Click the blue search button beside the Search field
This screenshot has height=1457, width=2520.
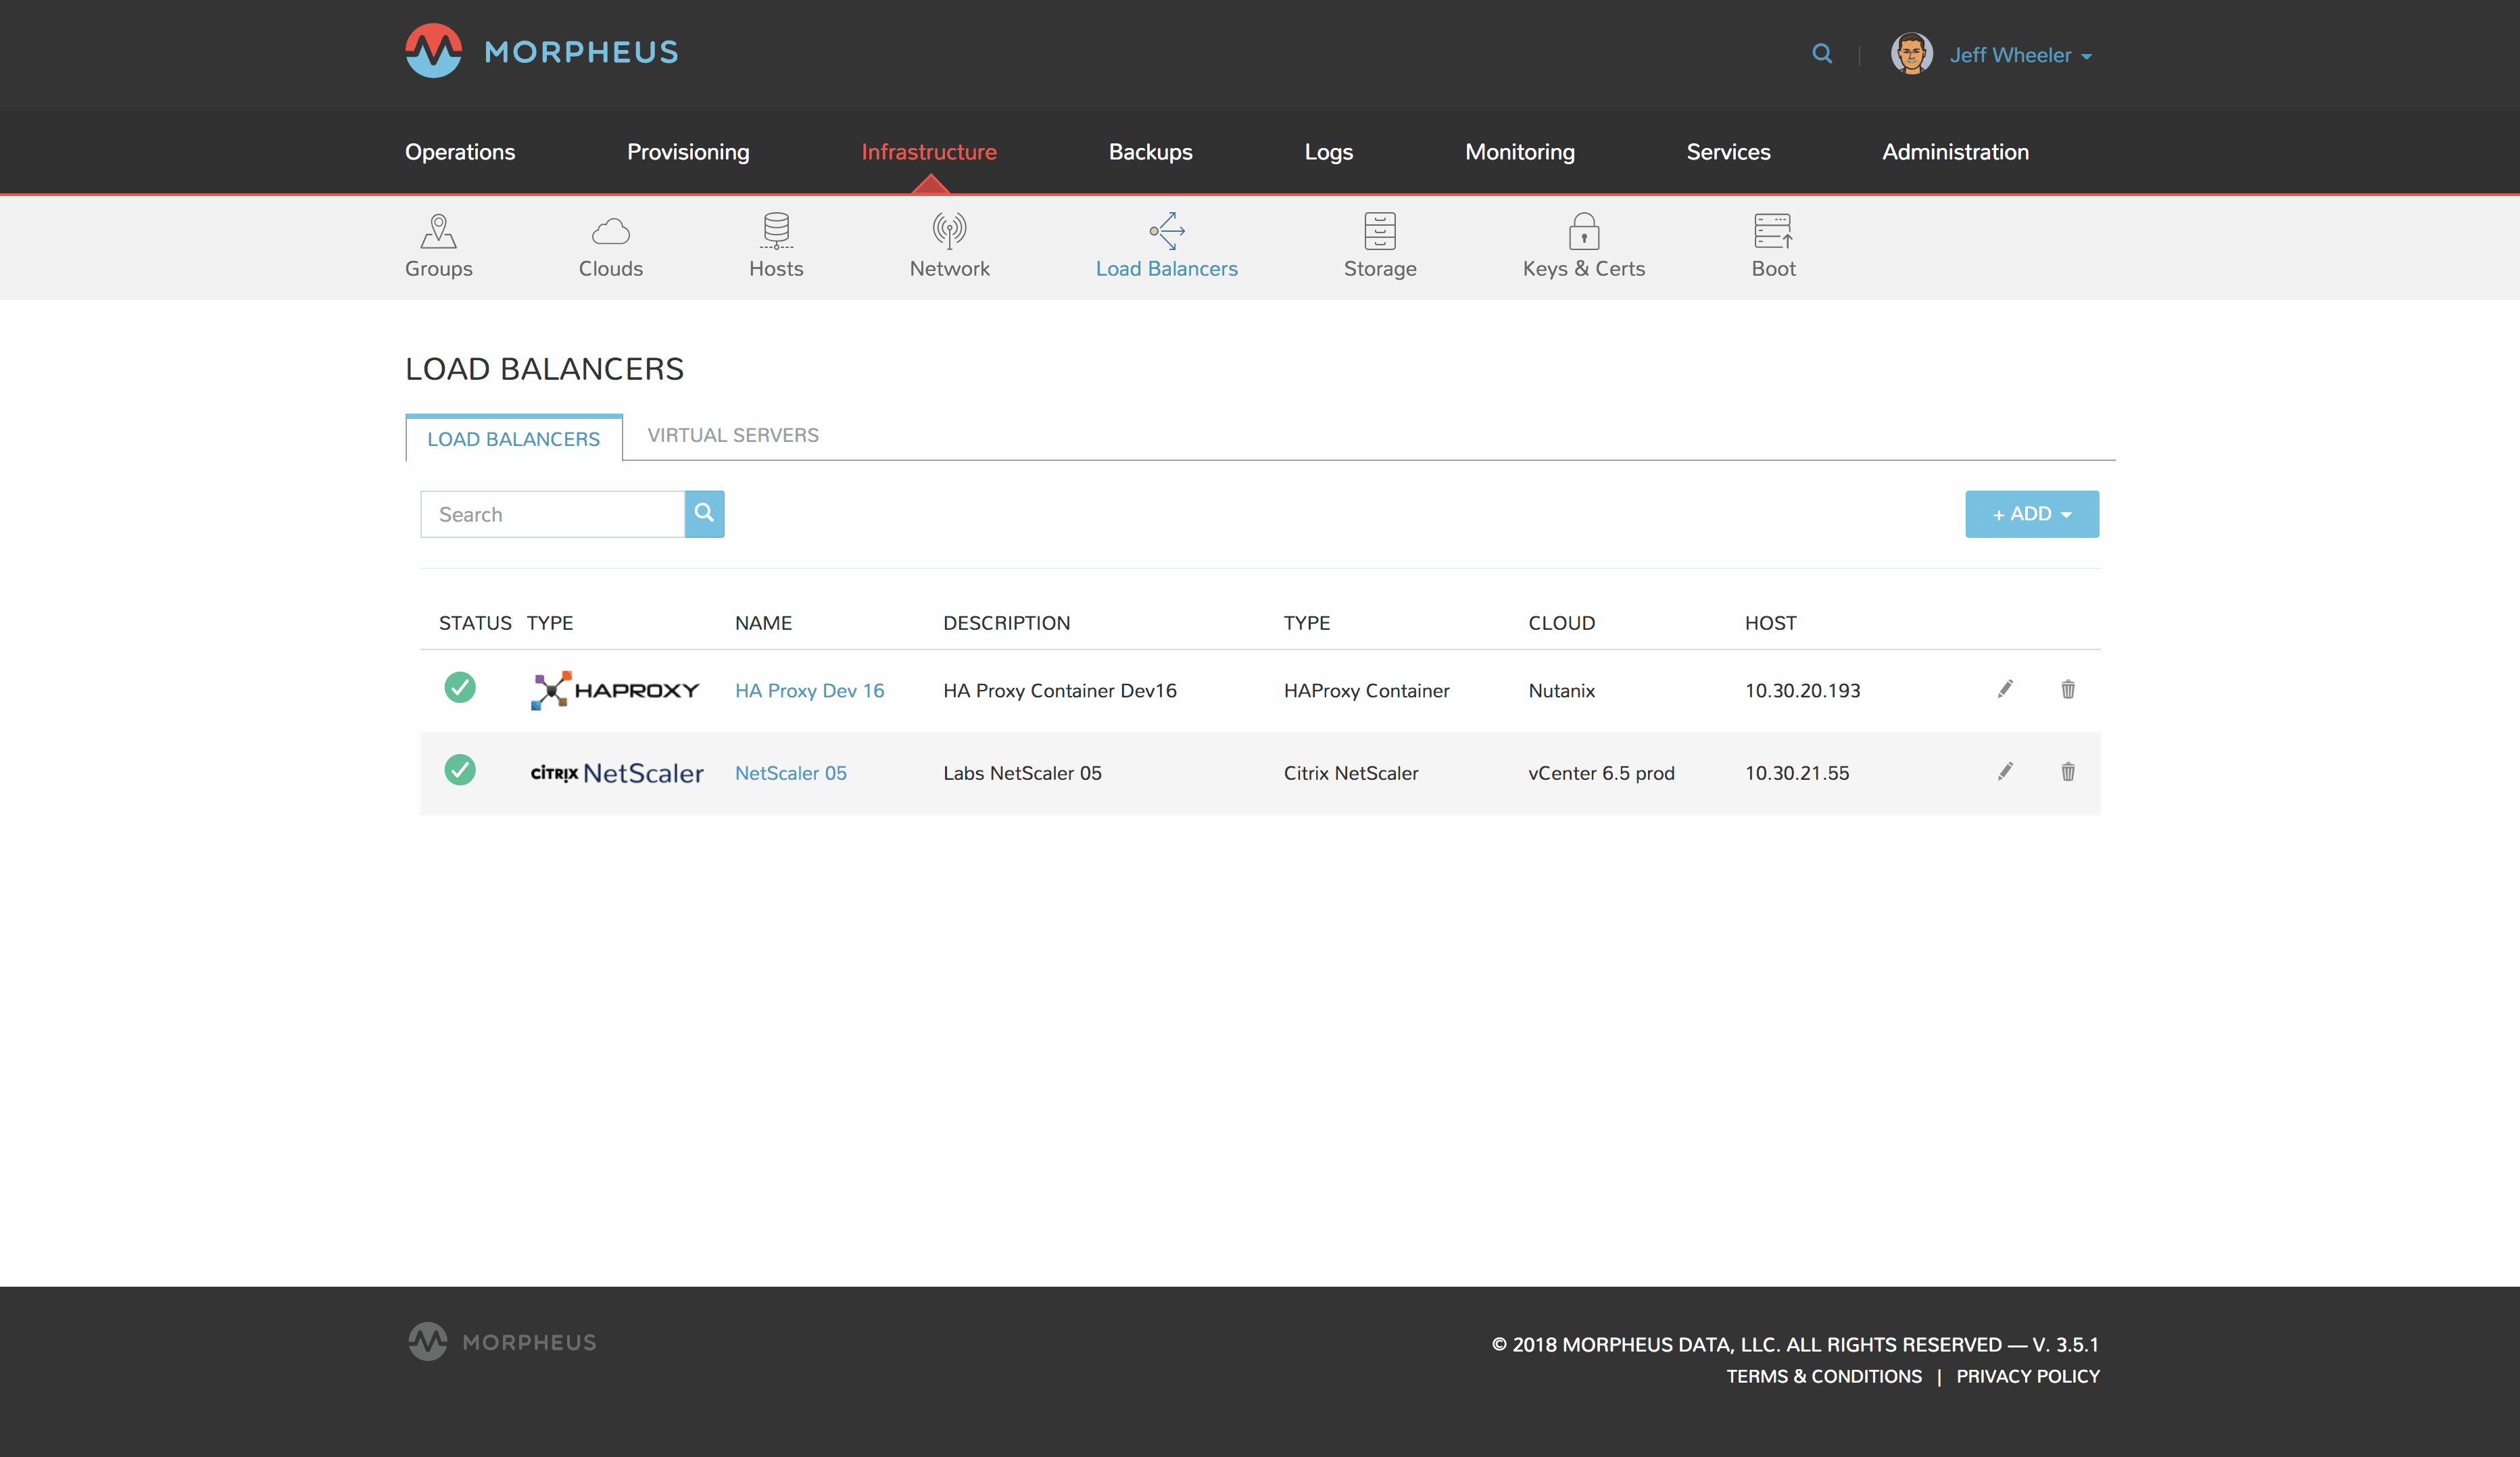[x=704, y=513]
